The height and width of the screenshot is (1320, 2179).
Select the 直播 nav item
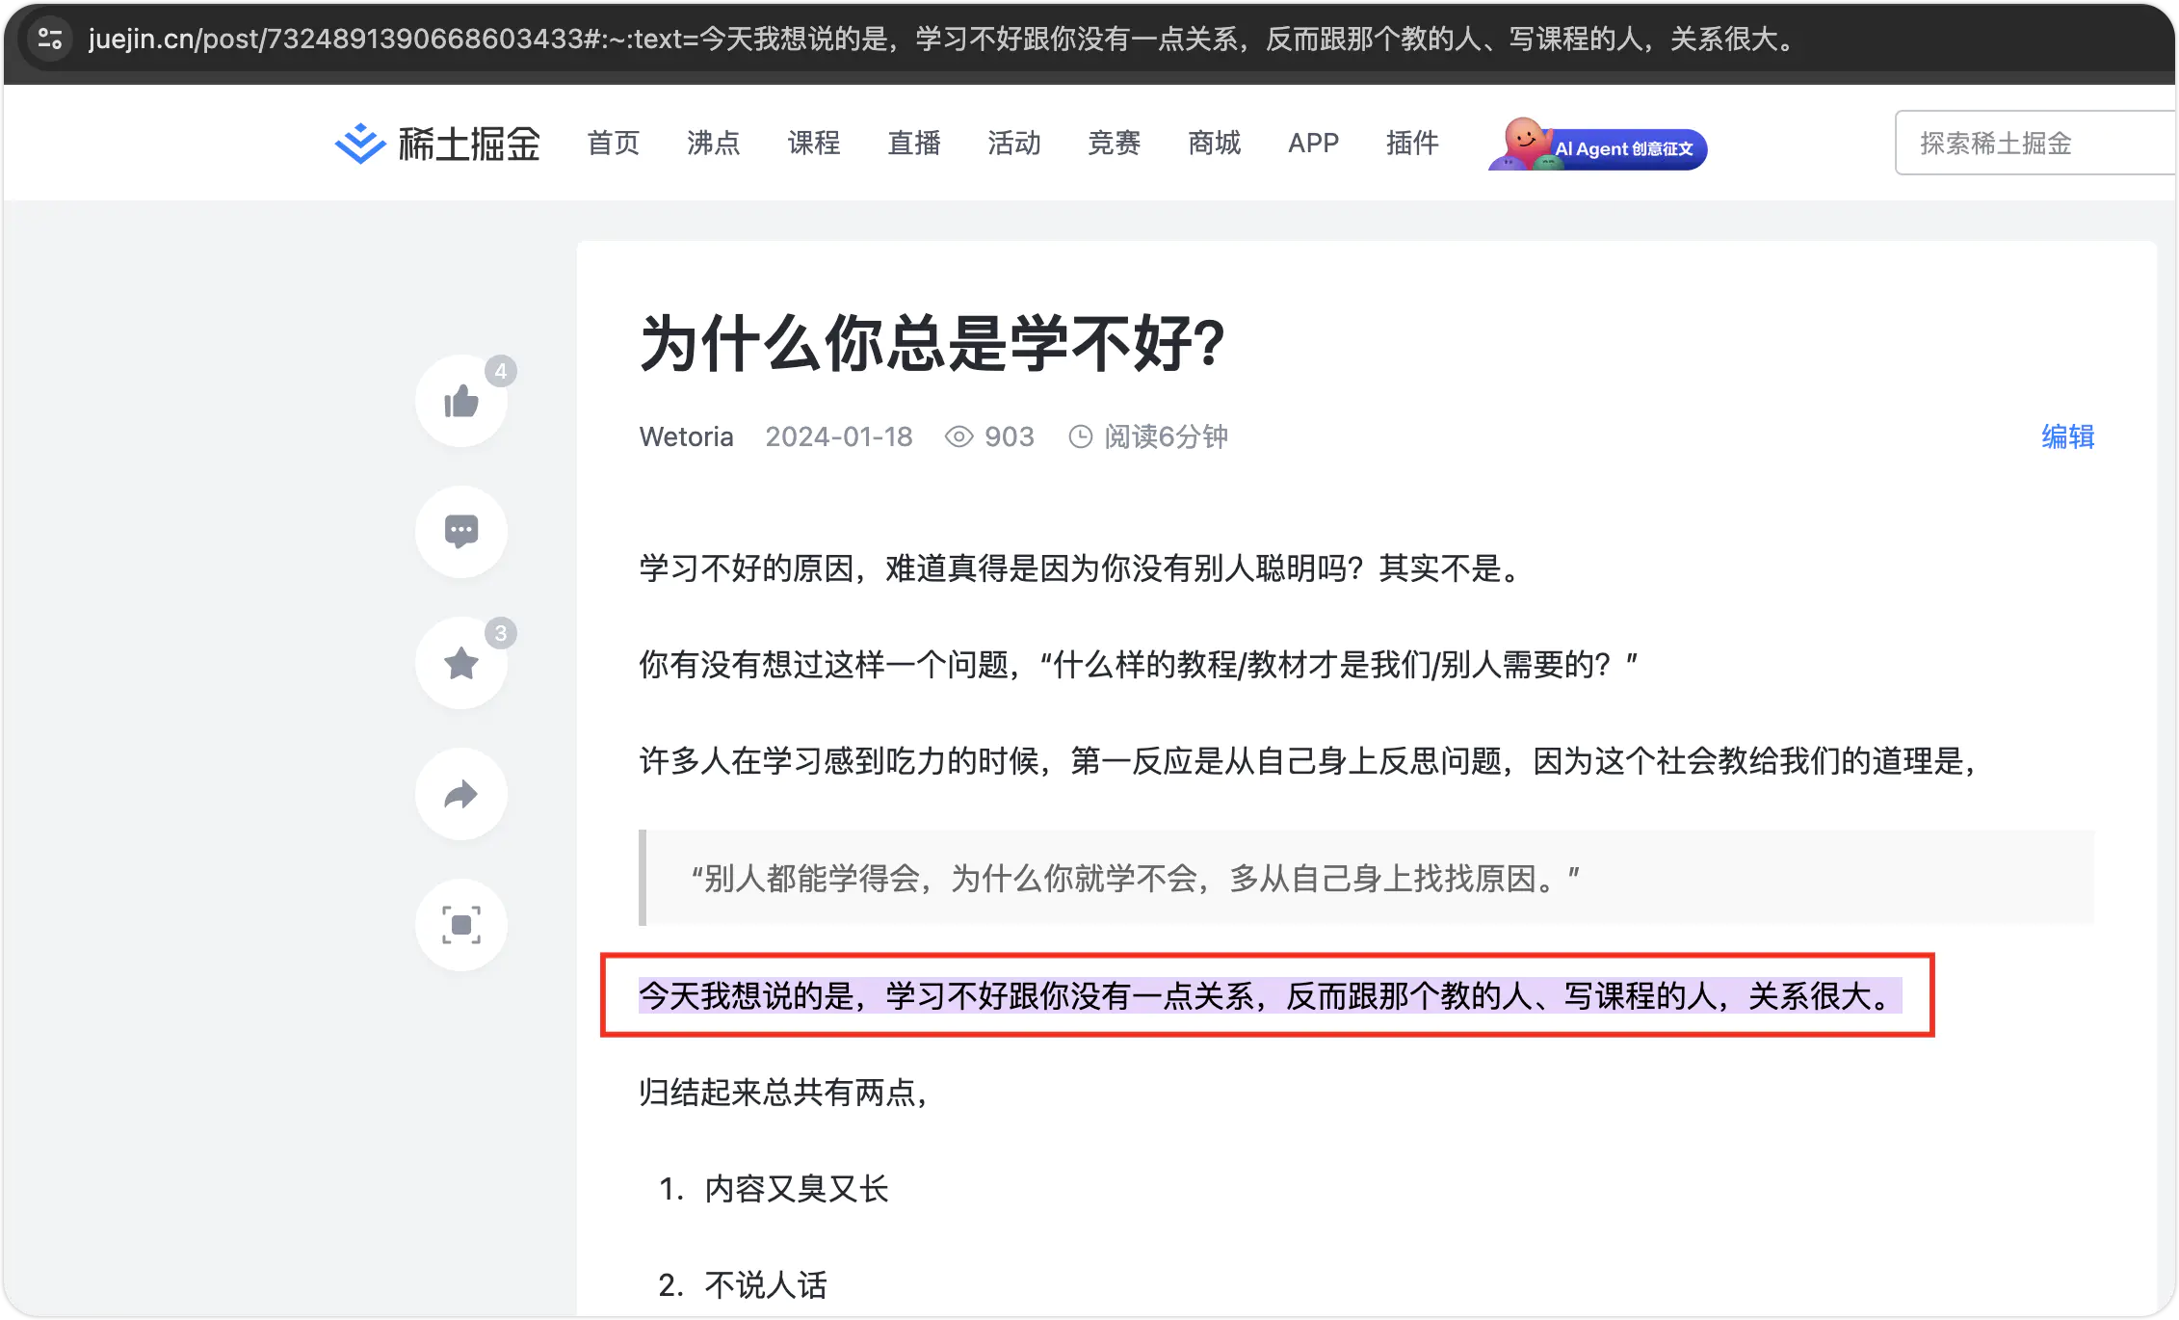pos(913,144)
